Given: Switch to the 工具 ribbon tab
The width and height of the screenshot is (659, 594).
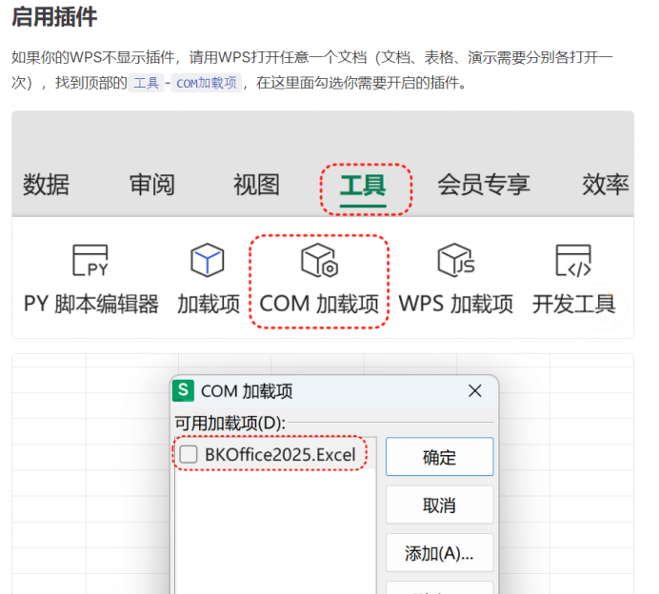Looking at the screenshot, I should pyautogui.click(x=363, y=185).
